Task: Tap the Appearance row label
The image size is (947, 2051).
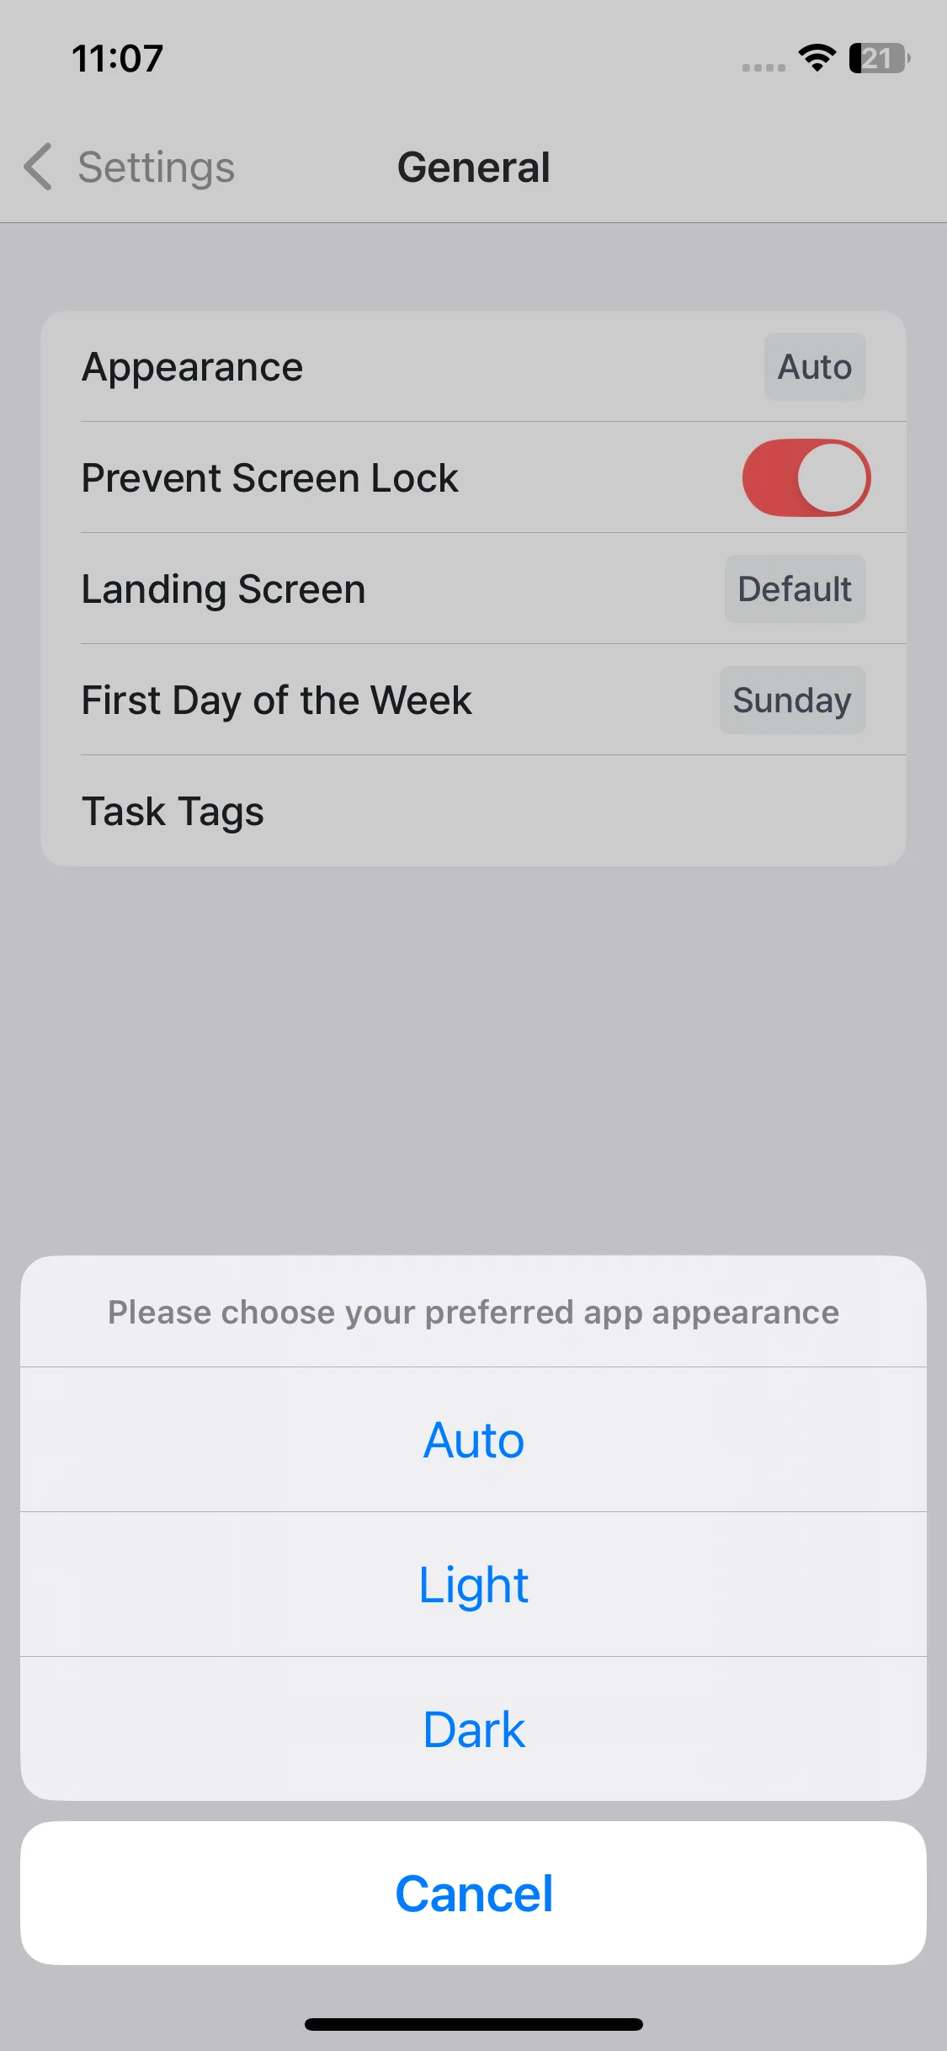Action: point(193,367)
